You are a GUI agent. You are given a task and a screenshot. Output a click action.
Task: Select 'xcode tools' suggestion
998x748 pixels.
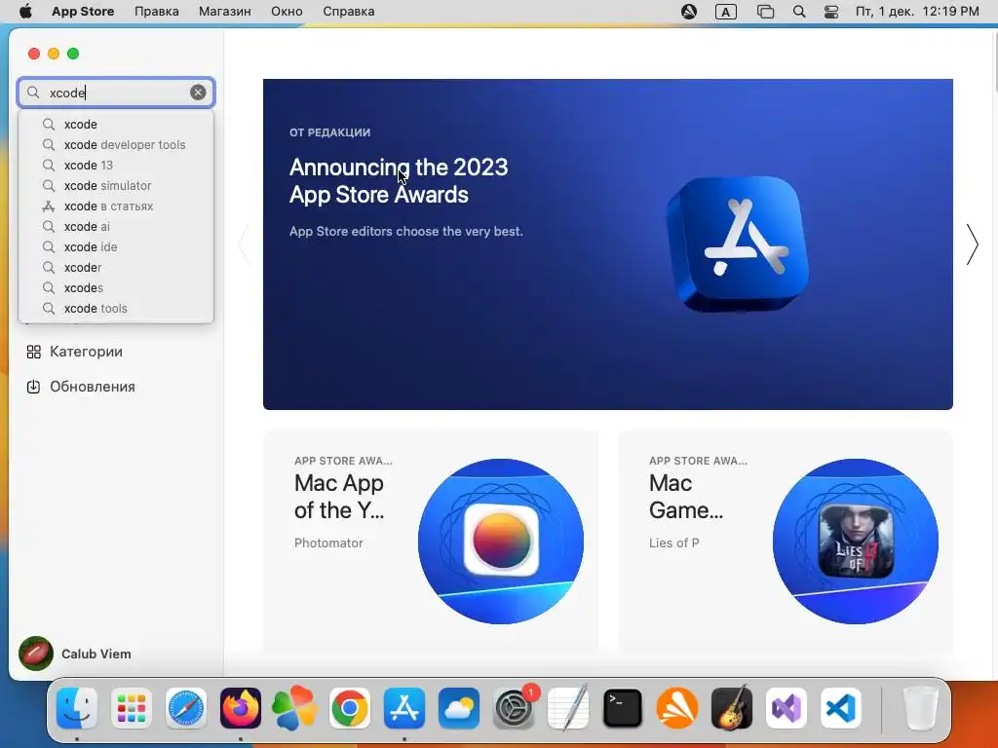pos(116,308)
